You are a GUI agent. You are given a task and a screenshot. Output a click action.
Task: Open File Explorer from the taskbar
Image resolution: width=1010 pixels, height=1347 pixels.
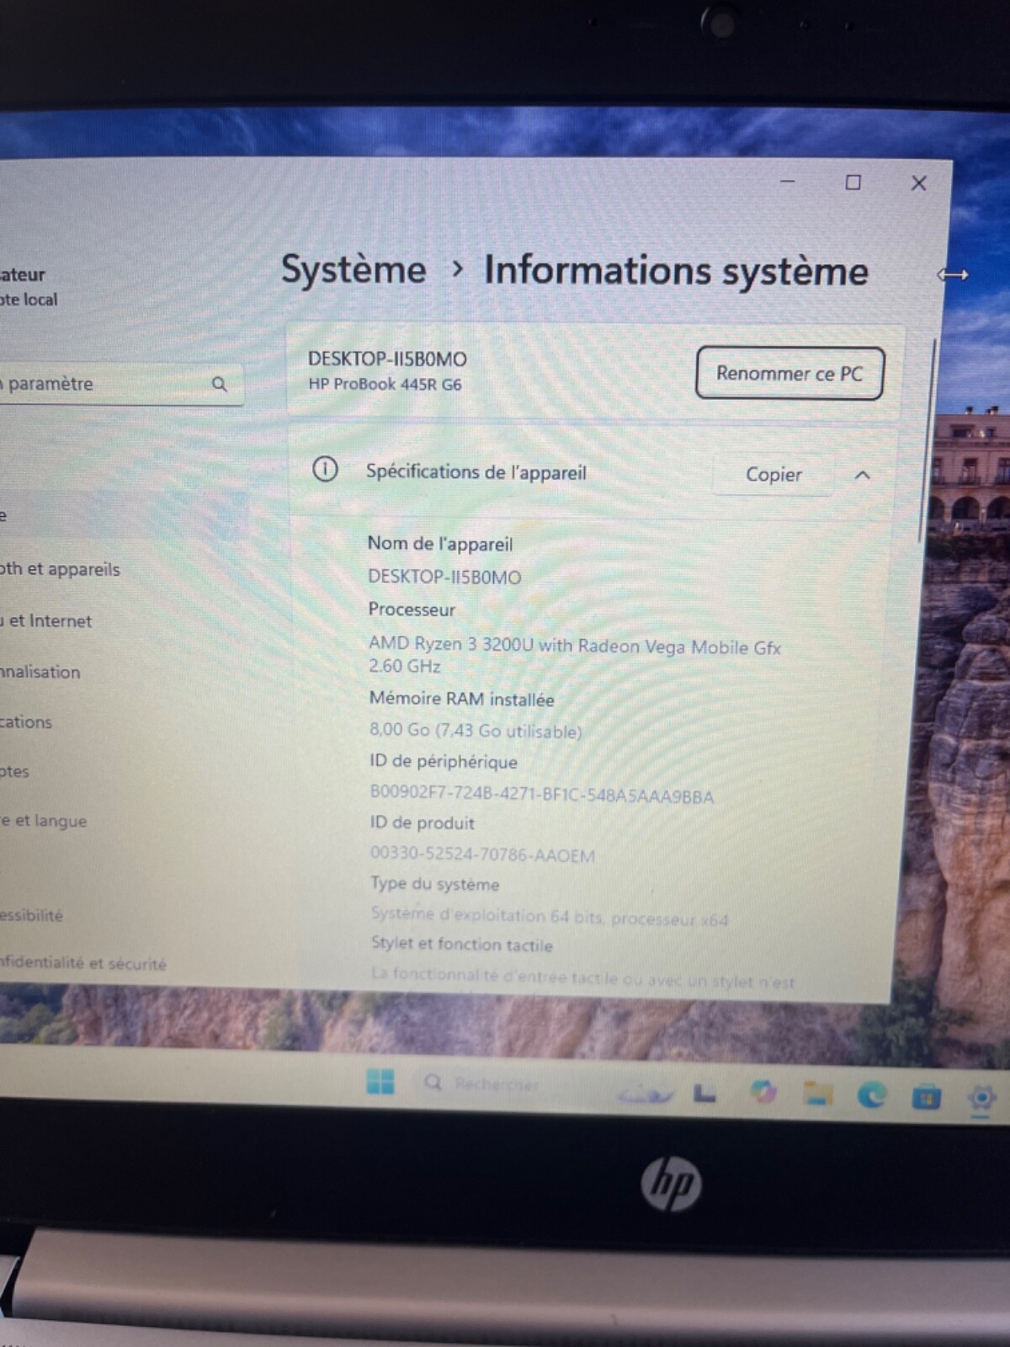click(x=817, y=1093)
